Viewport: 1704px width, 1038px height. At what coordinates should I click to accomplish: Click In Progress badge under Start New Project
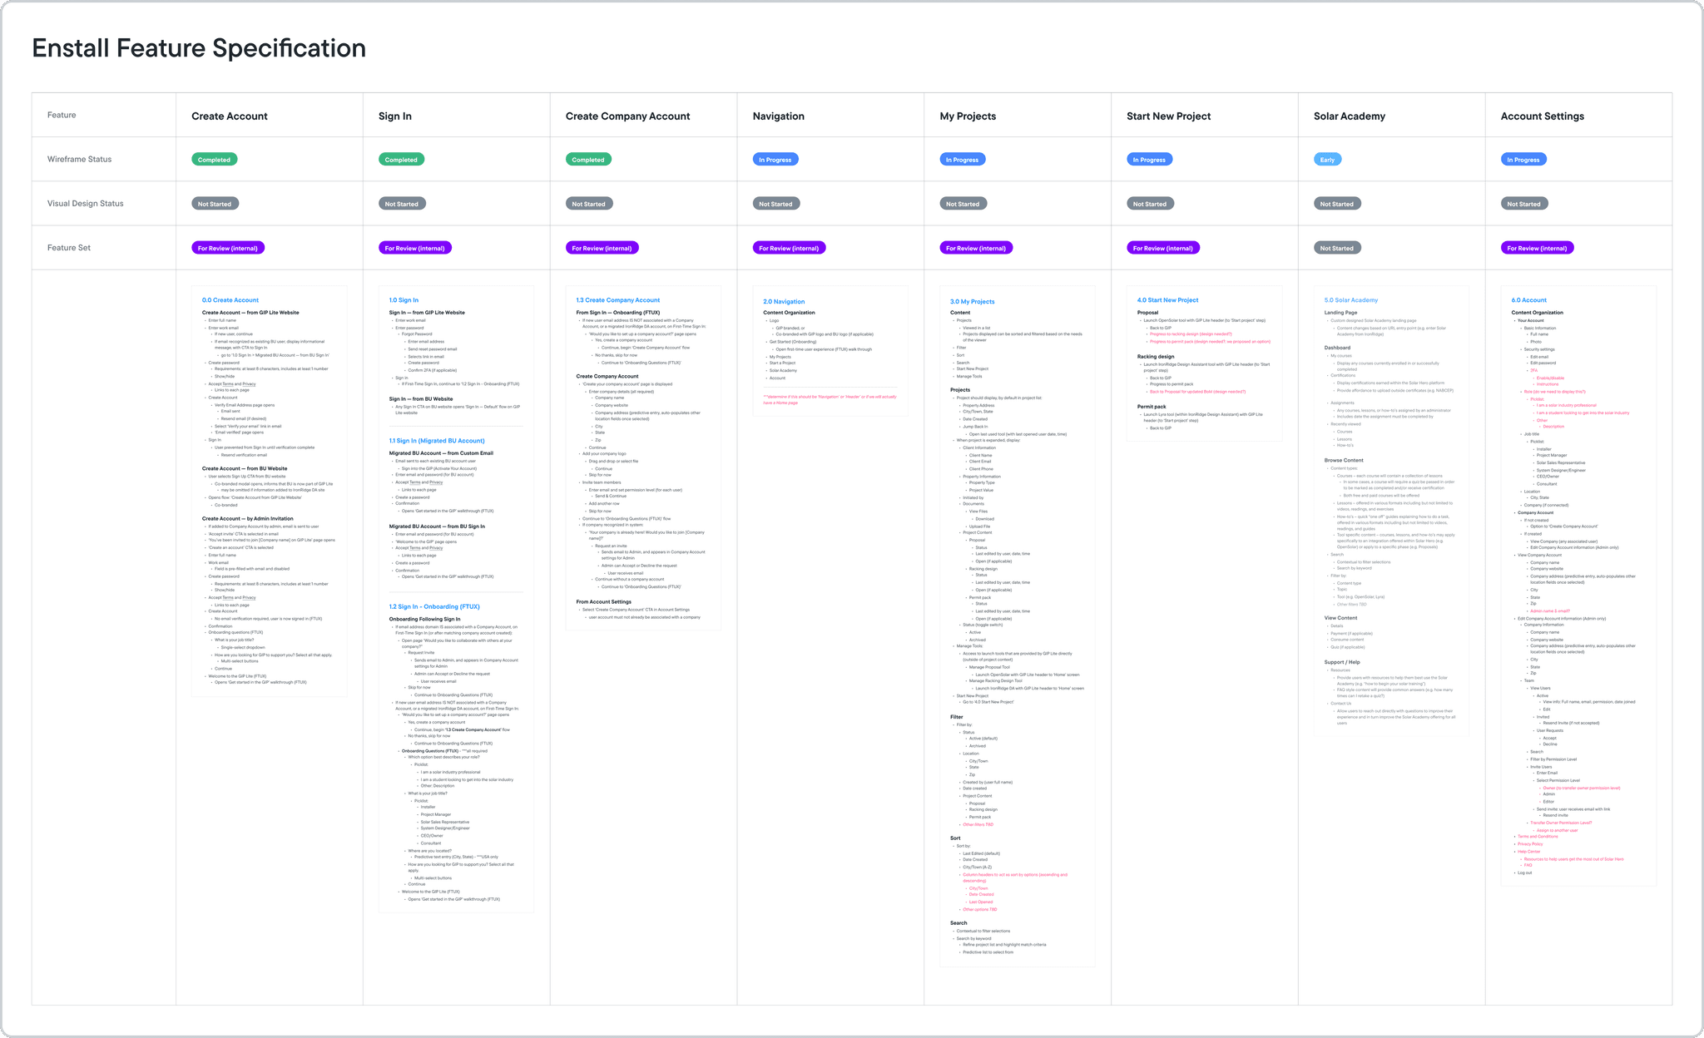point(1150,160)
